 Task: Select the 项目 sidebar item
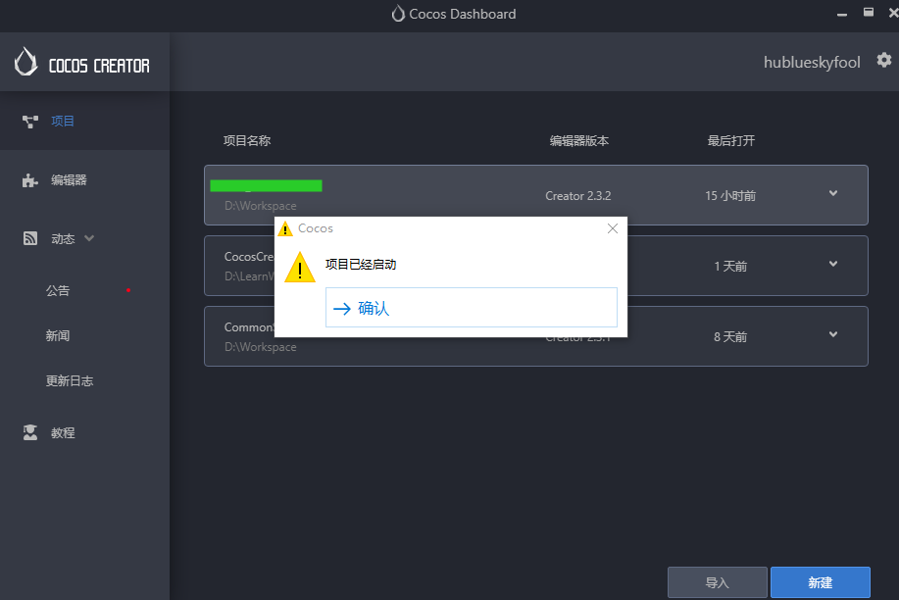[85, 121]
